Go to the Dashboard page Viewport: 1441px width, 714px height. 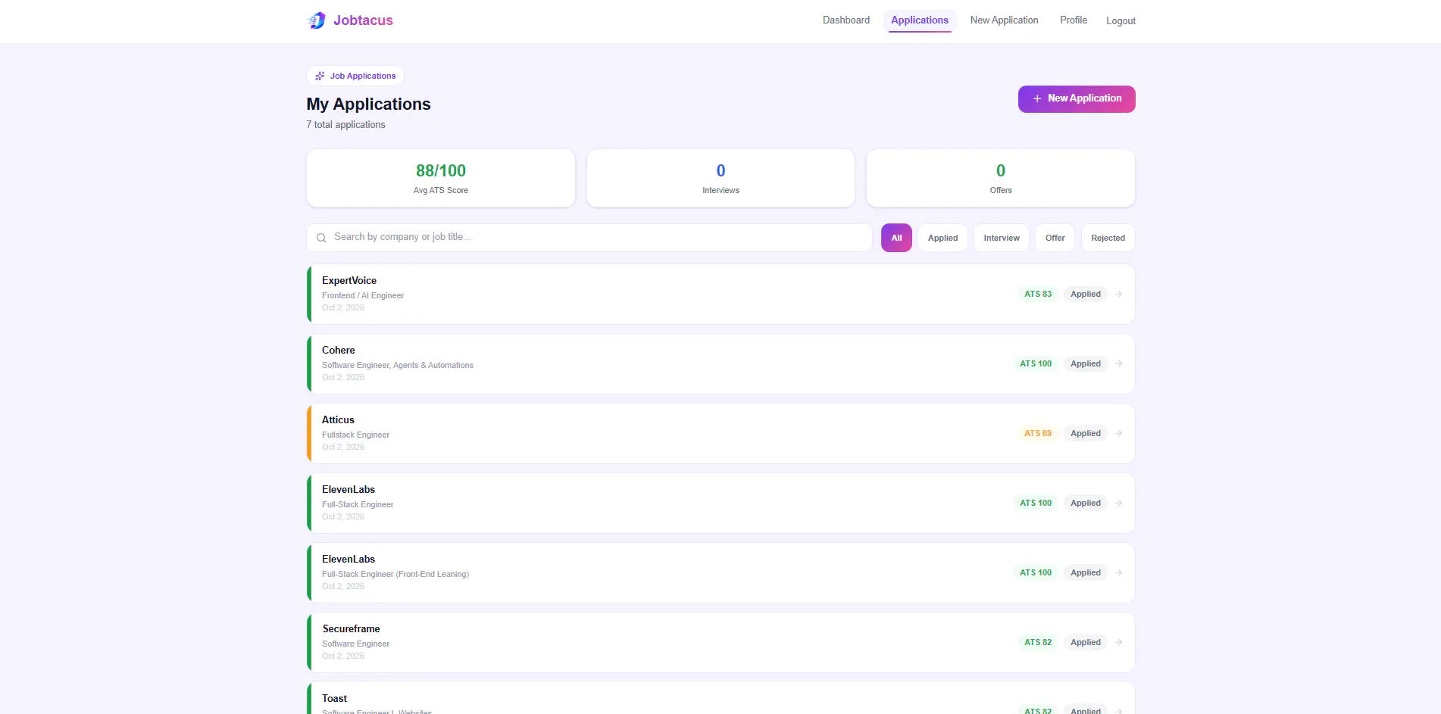[846, 20]
